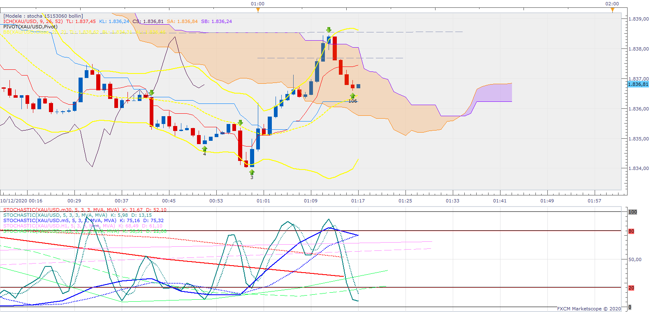The image size is (651, 312).
Task: Click the stochastic 50,00 level label
Action: point(635,259)
